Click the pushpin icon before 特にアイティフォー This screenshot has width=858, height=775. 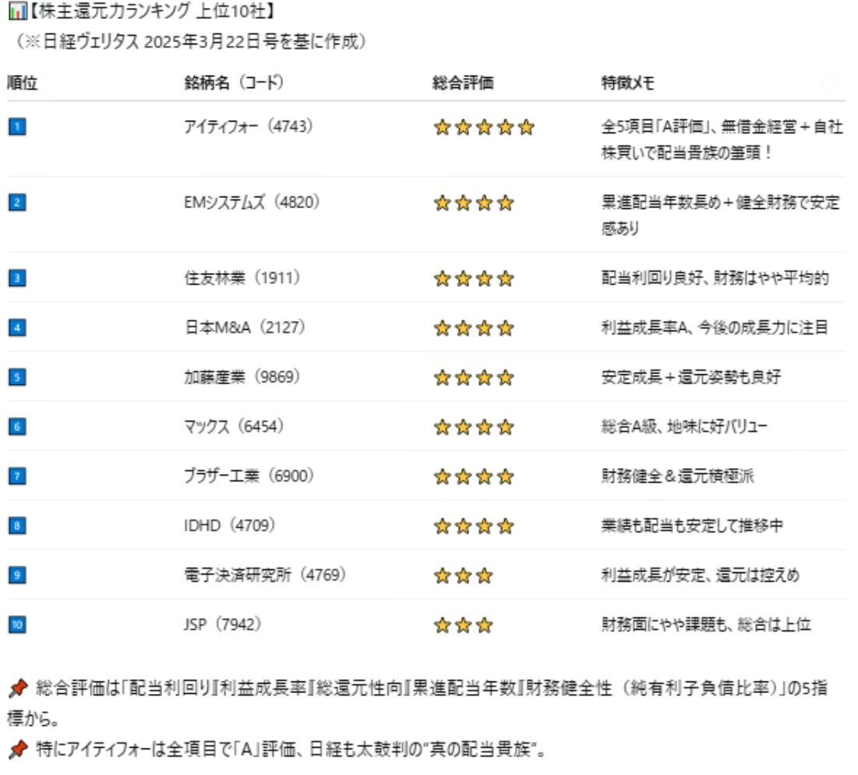tap(18, 748)
